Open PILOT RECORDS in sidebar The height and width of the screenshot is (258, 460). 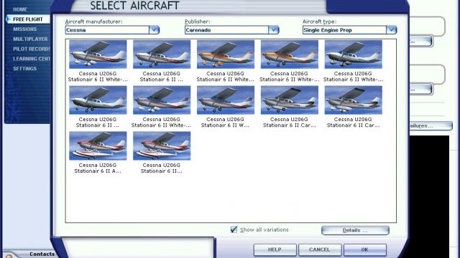coord(32,49)
